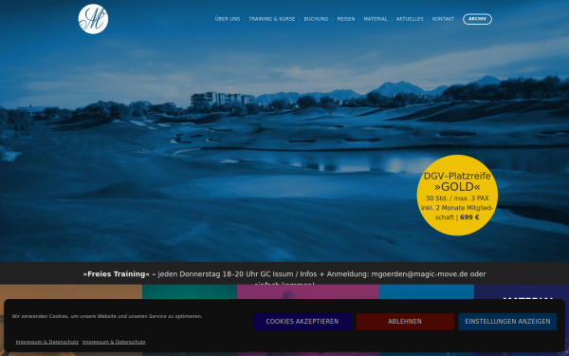Show cookie settings via Einstellungen Anzeigen
This screenshot has height=356, width=569.
point(507,322)
